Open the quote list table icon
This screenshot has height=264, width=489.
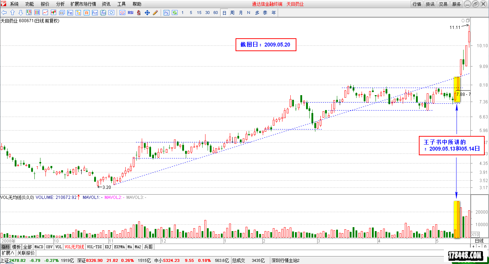[x=29, y=13]
